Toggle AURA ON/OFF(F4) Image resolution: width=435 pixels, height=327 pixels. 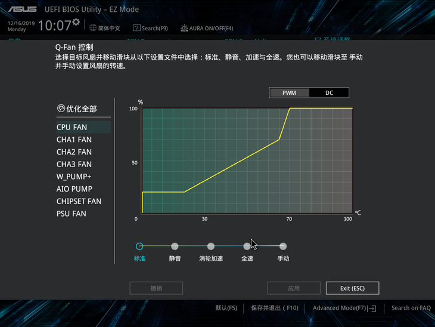pos(211,28)
